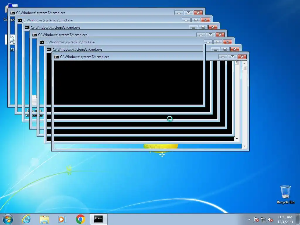Click the cmd.exe taskbar button
The width and height of the screenshot is (300, 225).
98,219
